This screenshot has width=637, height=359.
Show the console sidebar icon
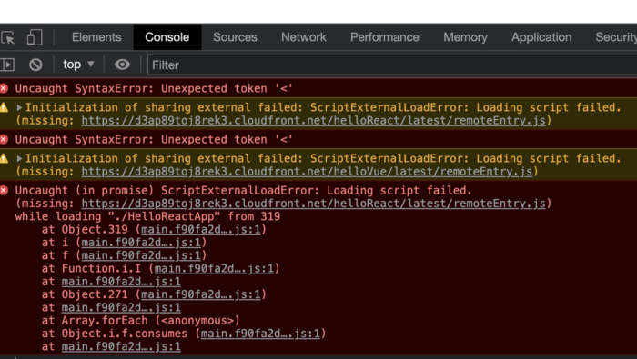(7, 65)
